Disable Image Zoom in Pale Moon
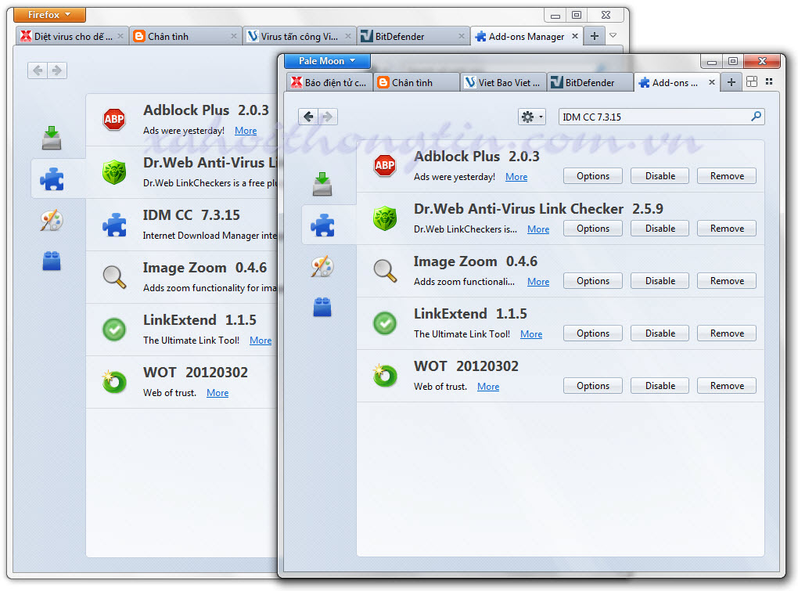The width and height of the screenshot is (798, 591). pos(660,281)
